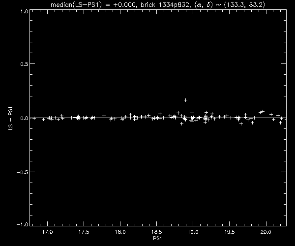Click the −0.5 y-axis tick label
Screen dimensions: 295x246
23,172
